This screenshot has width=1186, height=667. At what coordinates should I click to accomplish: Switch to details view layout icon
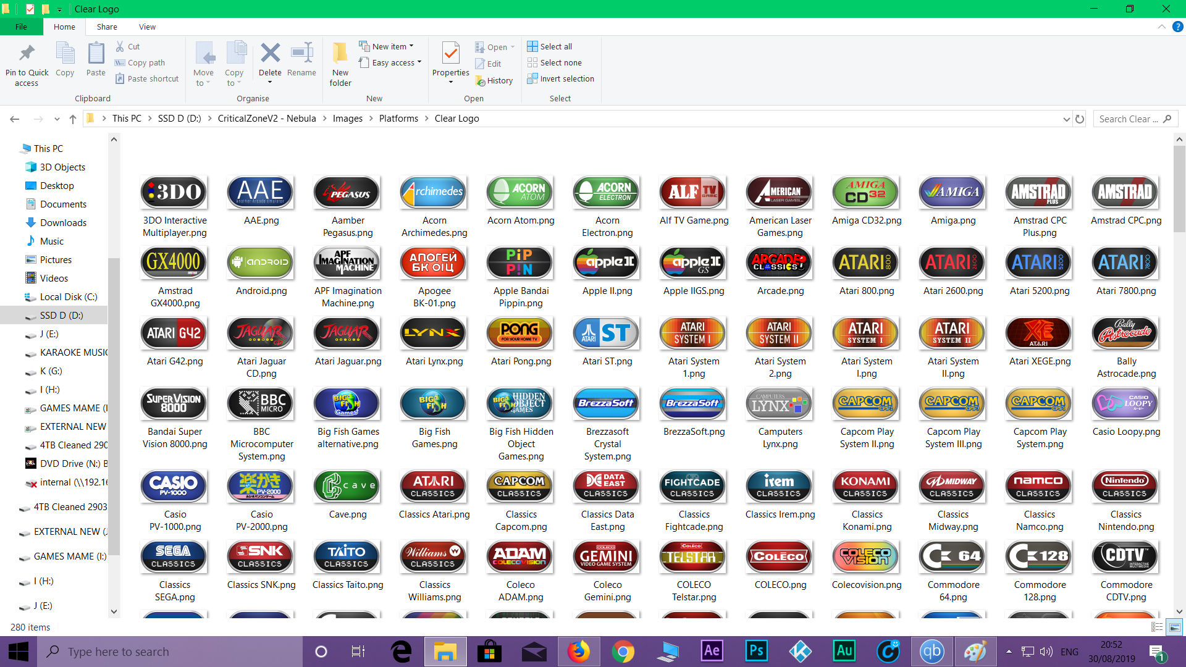point(1157,627)
